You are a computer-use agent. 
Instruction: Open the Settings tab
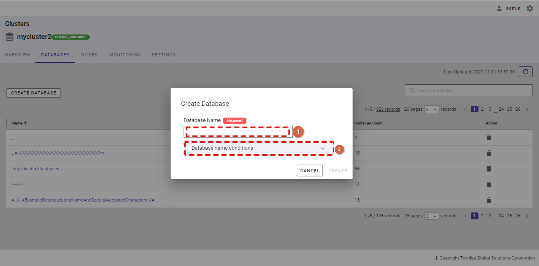pos(164,55)
